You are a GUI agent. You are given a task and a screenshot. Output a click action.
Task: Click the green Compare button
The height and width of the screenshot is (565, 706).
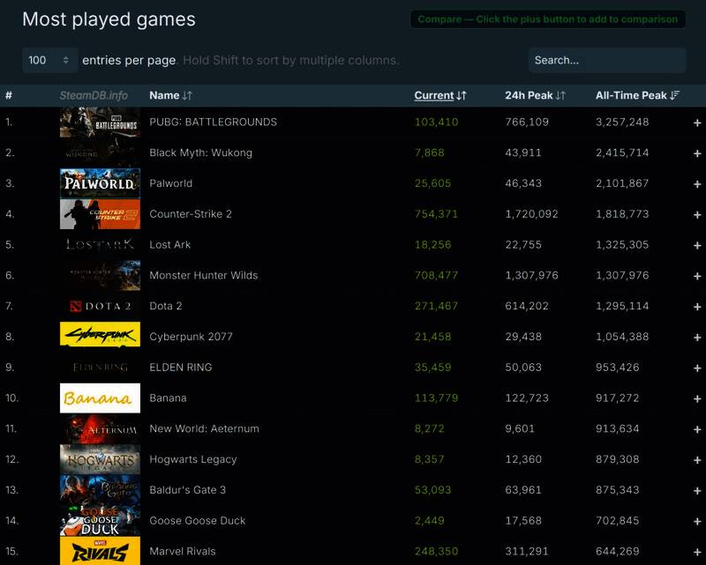click(547, 19)
